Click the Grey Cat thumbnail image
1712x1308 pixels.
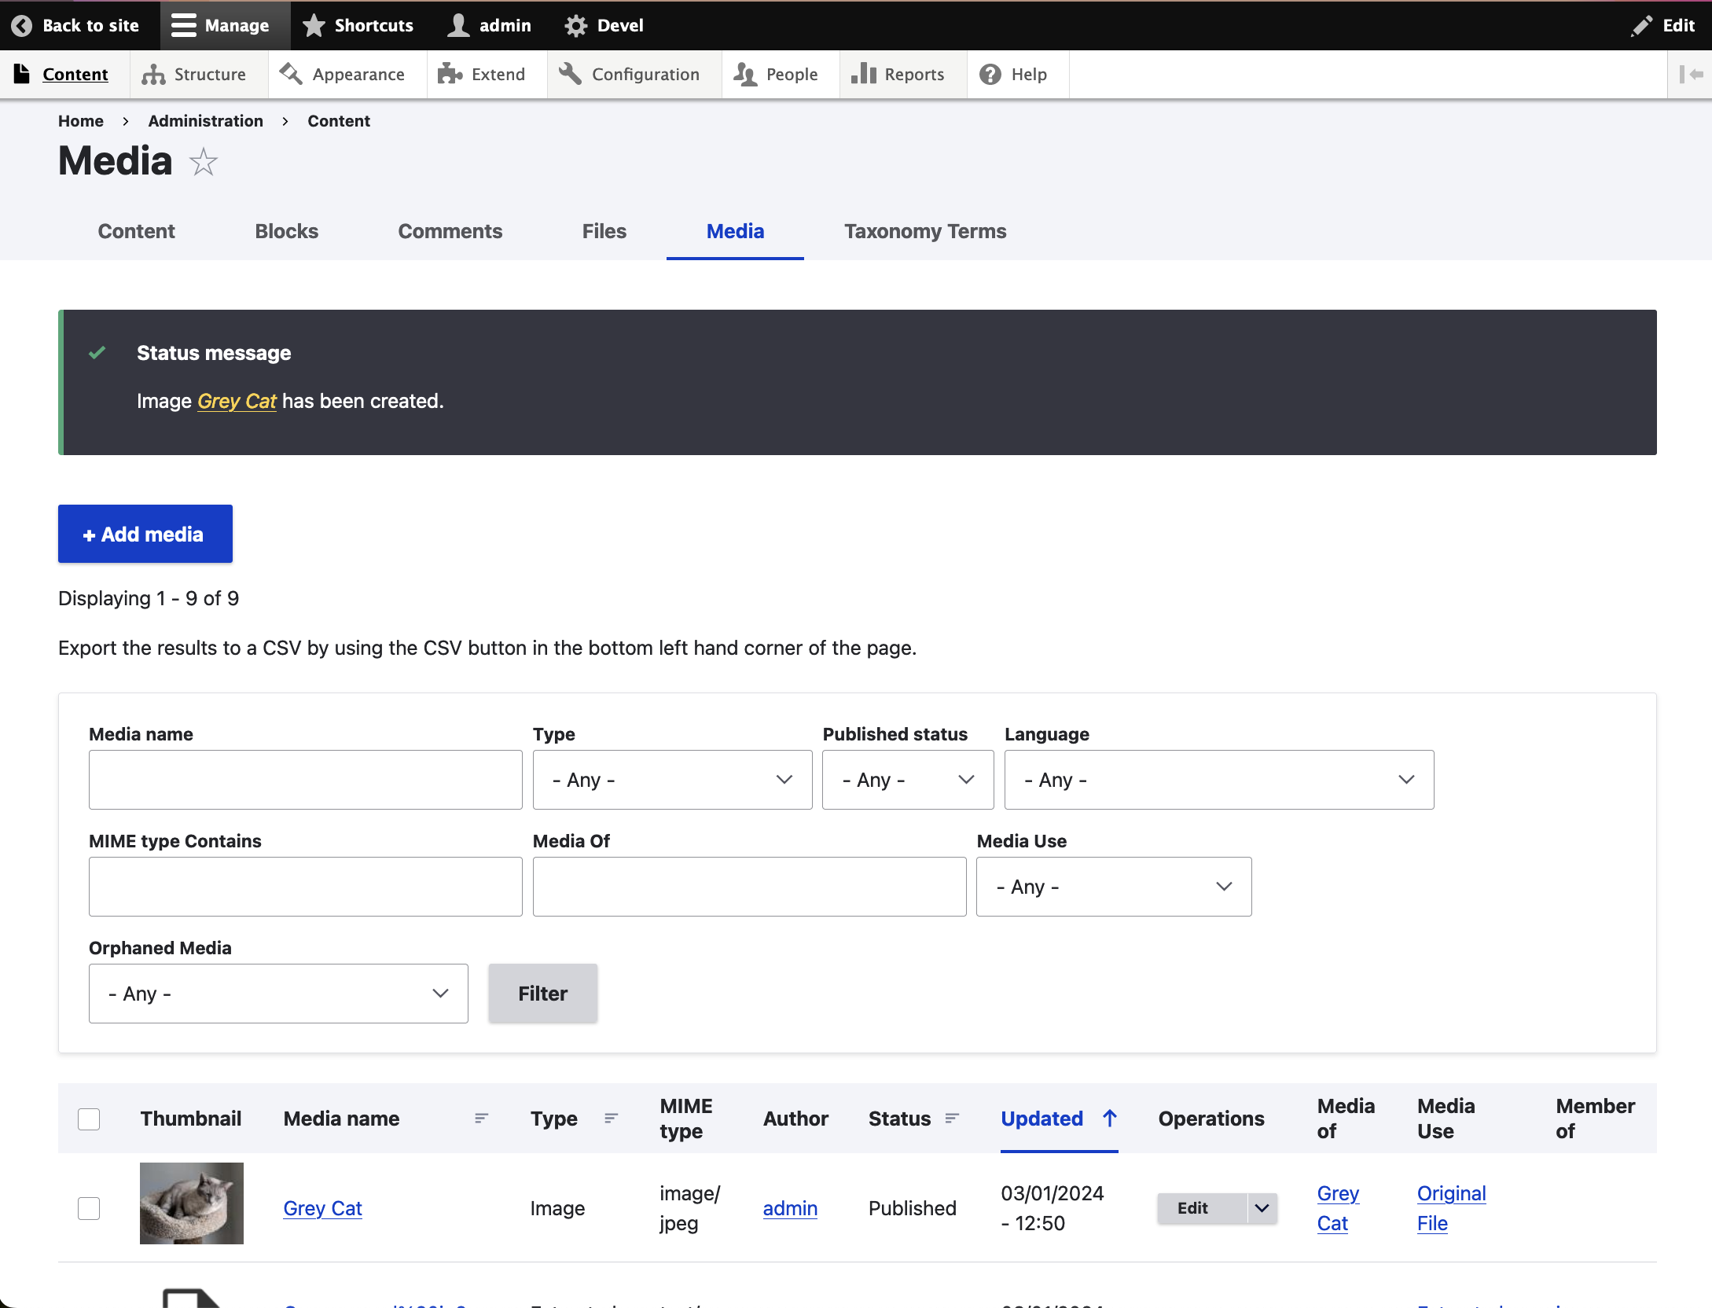(192, 1203)
